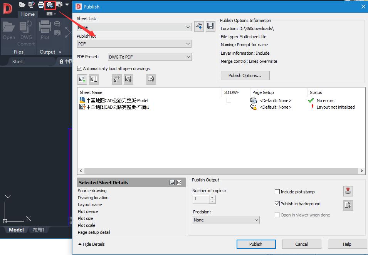This screenshot has width=368, height=255.
Task: Click the Open folder icon in quick access toolbar
Action: [22, 5]
